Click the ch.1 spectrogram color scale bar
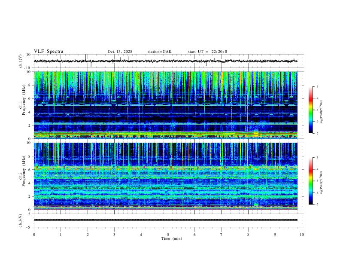This screenshot has height=263, width=340. [x=310, y=110]
